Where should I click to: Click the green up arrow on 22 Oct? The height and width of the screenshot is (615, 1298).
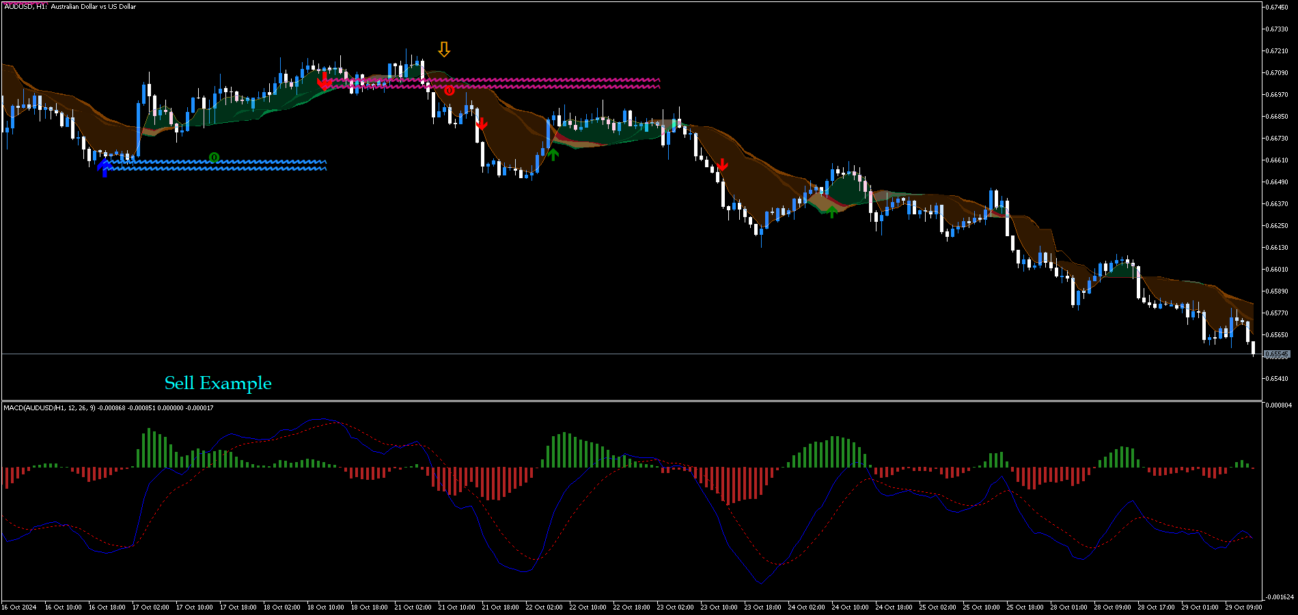click(x=553, y=154)
